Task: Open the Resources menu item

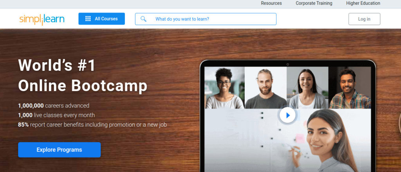Action: pos(271,3)
